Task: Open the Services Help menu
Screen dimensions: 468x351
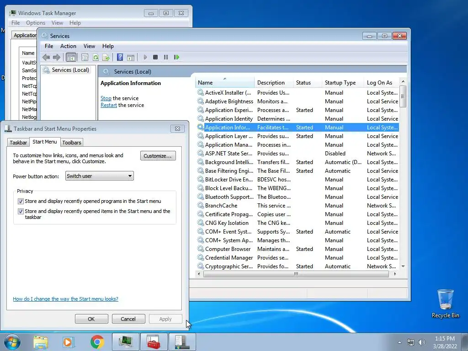Action: tap(108, 46)
